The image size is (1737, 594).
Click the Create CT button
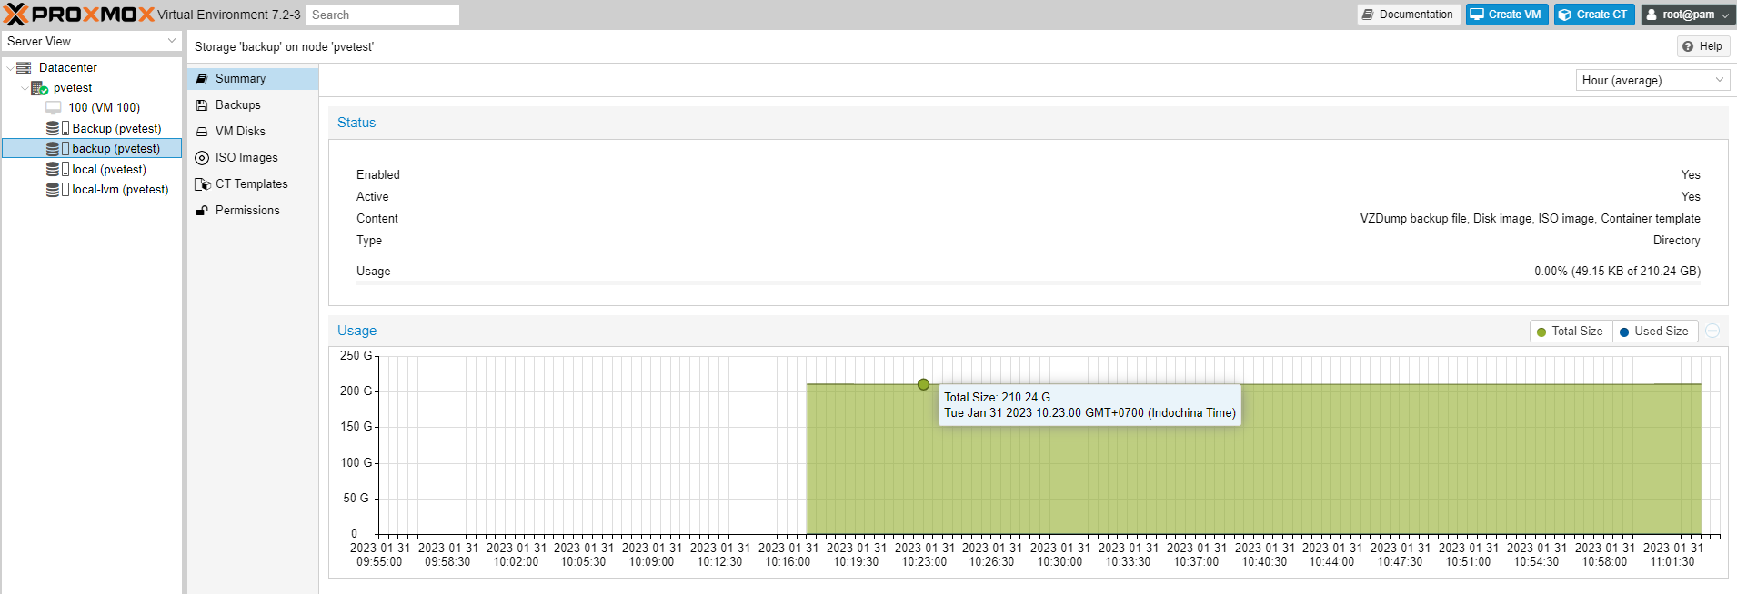tap(1593, 15)
